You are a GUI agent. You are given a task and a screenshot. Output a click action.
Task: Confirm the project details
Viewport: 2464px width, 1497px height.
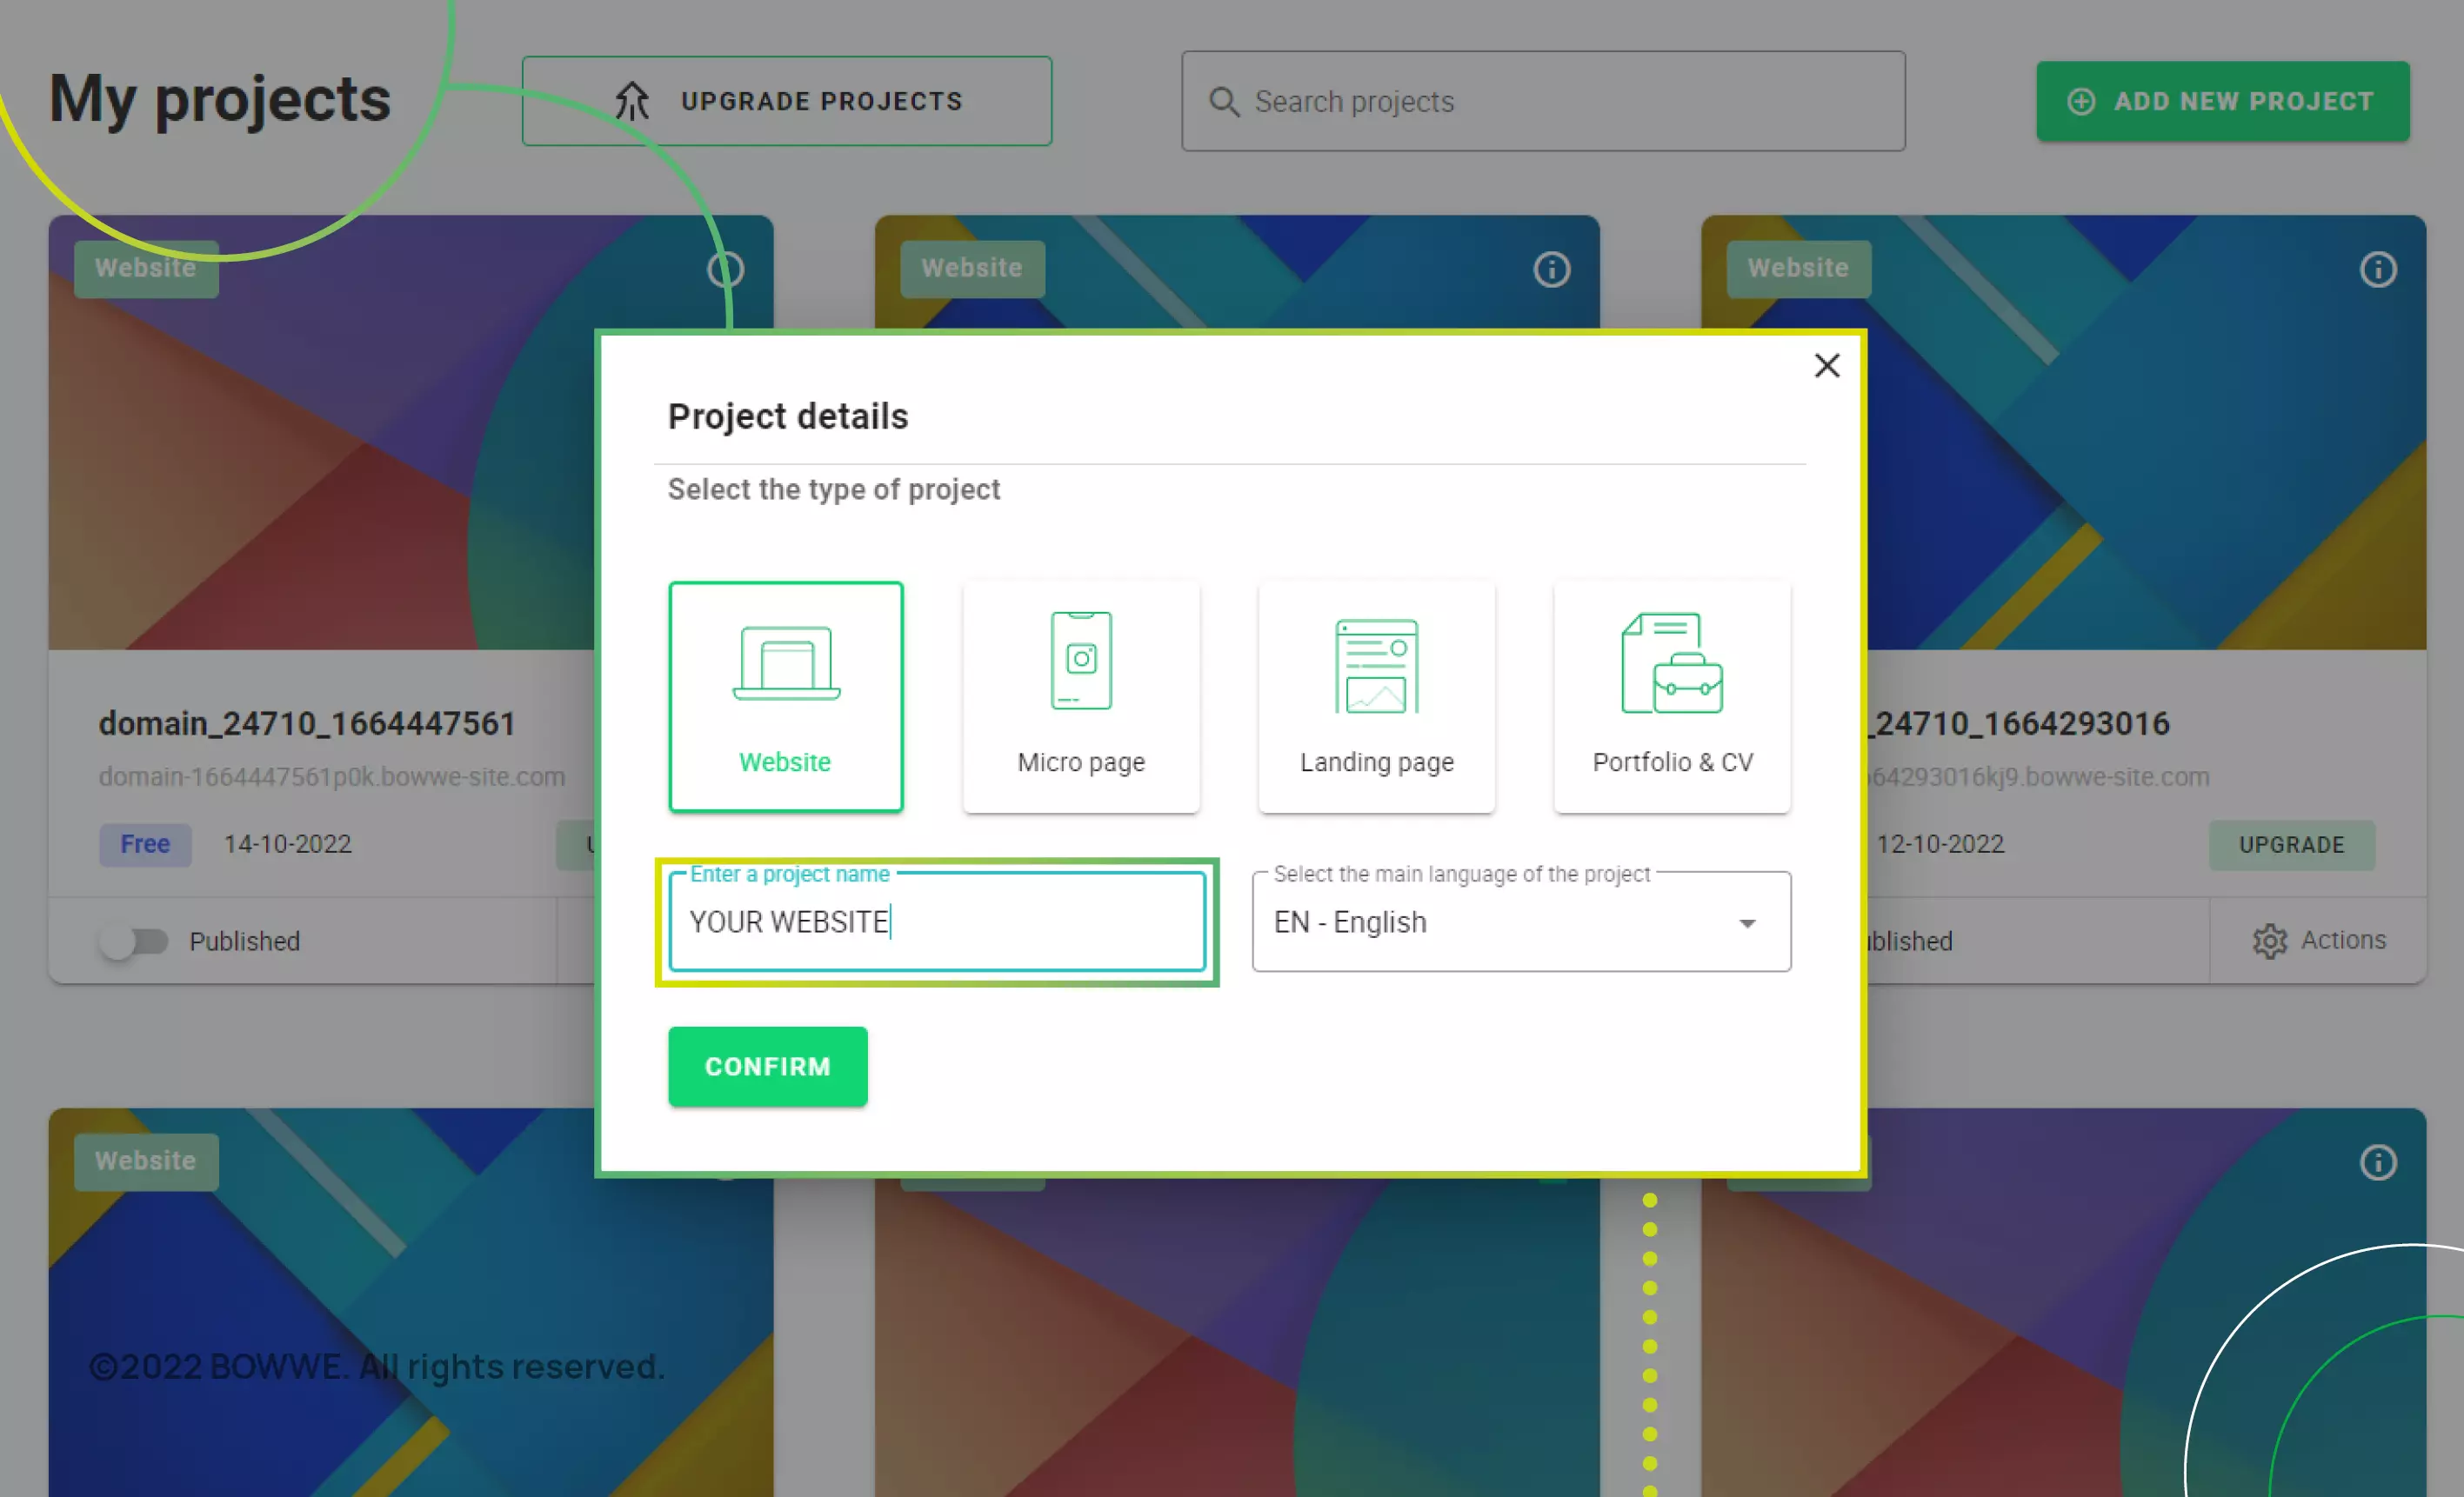768,1067
